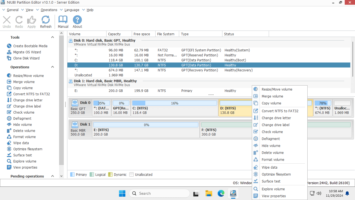Image resolution: width=355 pixels, height=200 pixels.
Task: Open File Explorer from the taskbar
Action: pos(209,193)
